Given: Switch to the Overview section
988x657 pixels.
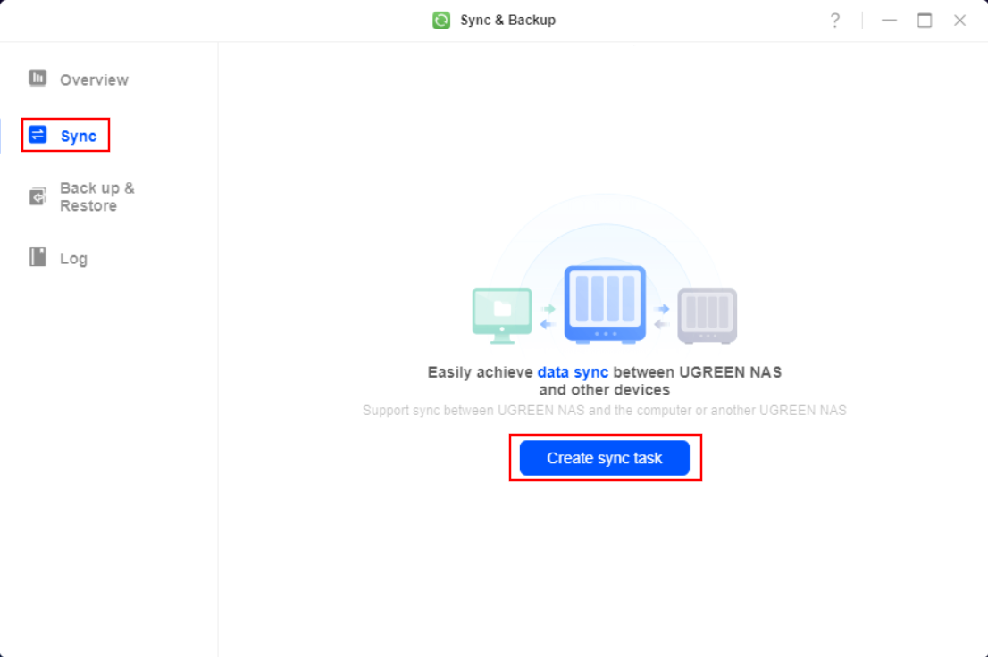Looking at the screenshot, I should [94, 80].
